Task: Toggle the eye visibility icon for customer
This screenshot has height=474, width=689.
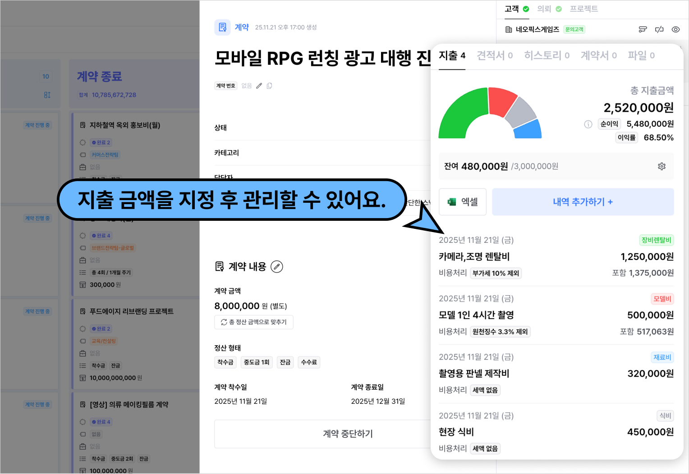Action: tap(675, 29)
